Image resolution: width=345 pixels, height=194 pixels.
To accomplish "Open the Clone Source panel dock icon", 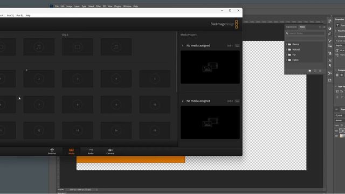I will [330, 53].
